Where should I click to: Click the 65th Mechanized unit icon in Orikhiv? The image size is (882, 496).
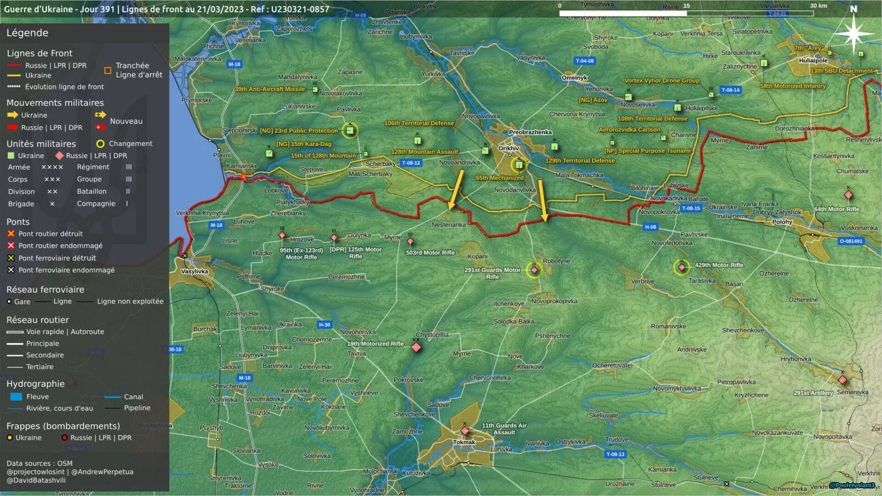click(519, 165)
